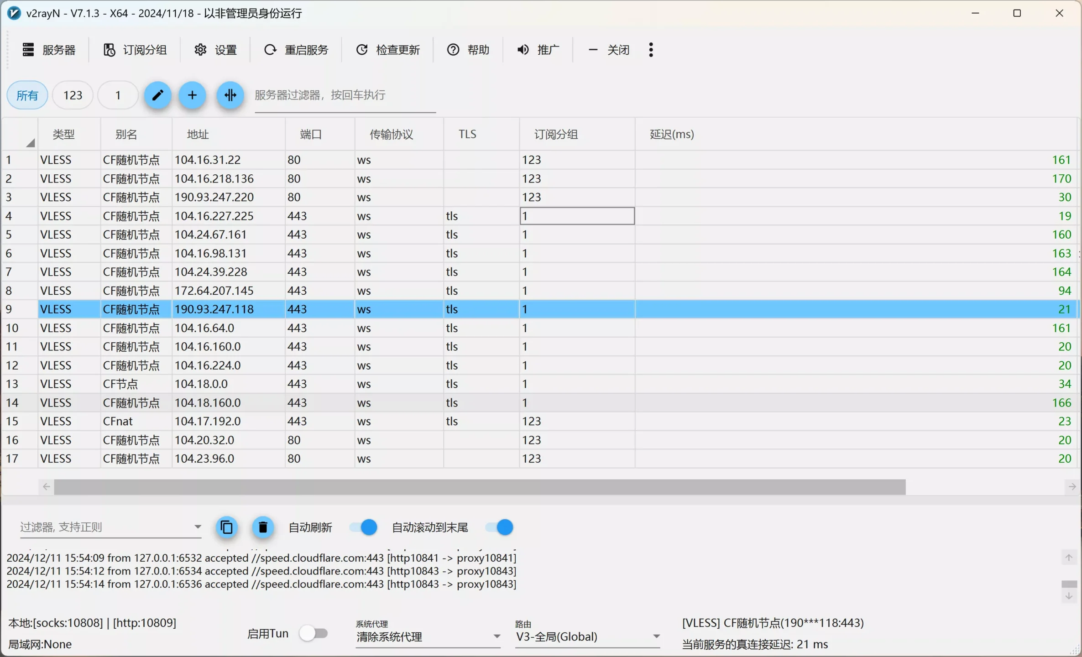Click the 重启服务 restart service icon
The height and width of the screenshot is (657, 1082).
pyautogui.click(x=270, y=50)
